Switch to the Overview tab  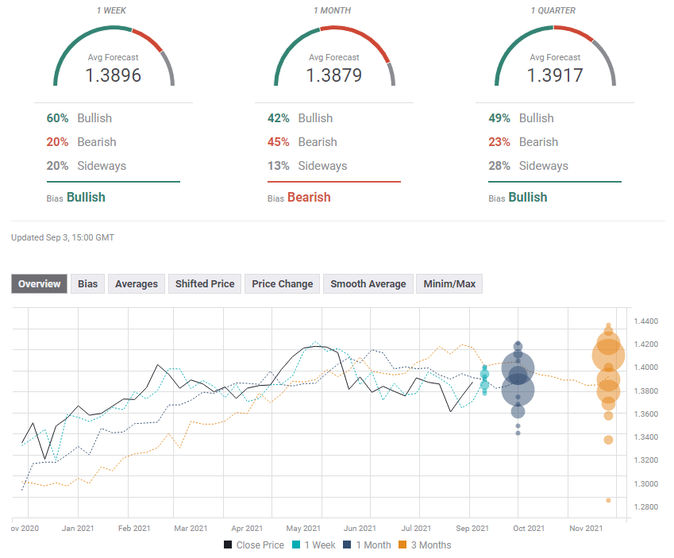40,283
